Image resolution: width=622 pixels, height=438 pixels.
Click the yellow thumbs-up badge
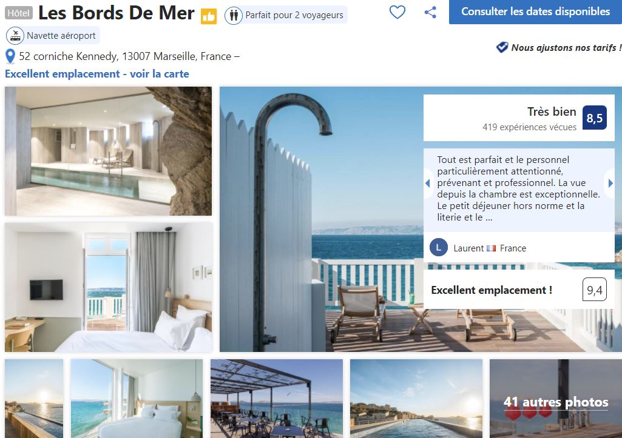coord(209,16)
